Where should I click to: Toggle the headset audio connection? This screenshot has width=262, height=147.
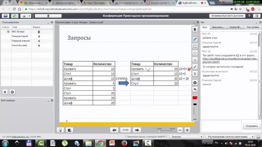(15, 16)
